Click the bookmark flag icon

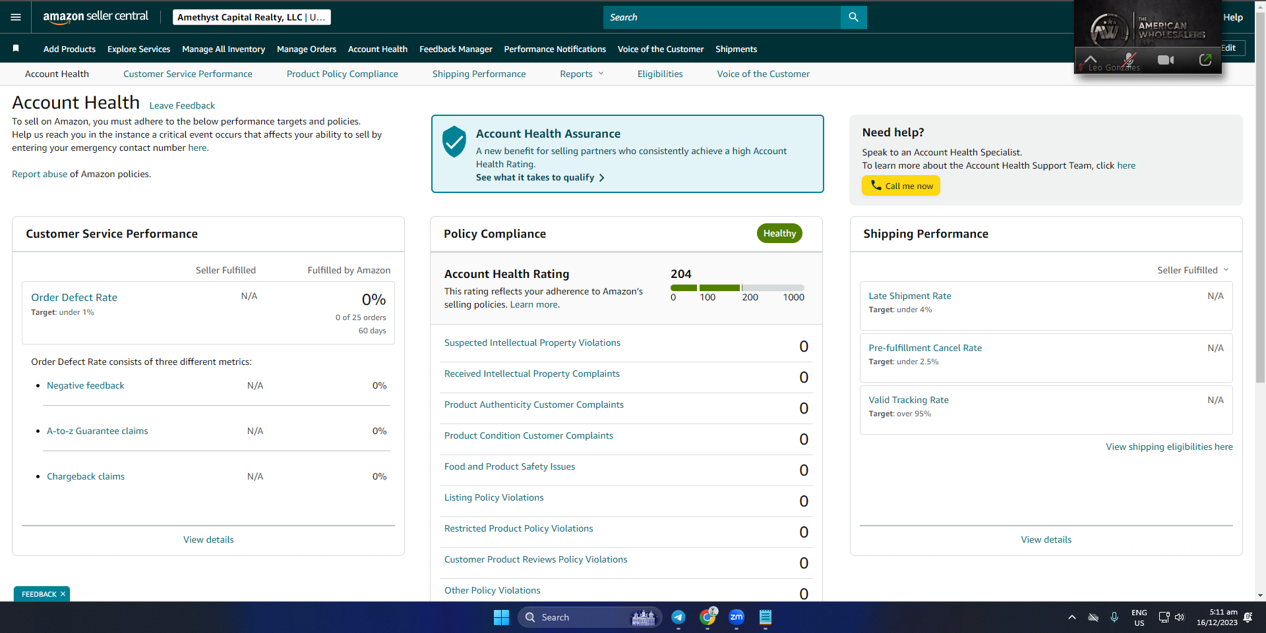[16, 49]
